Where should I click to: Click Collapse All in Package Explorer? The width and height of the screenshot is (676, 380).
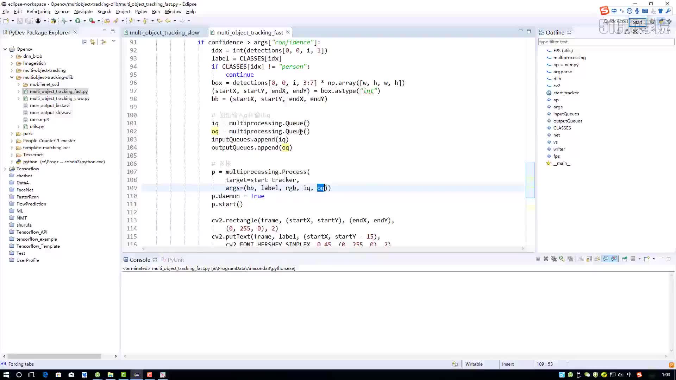pos(84,42)
